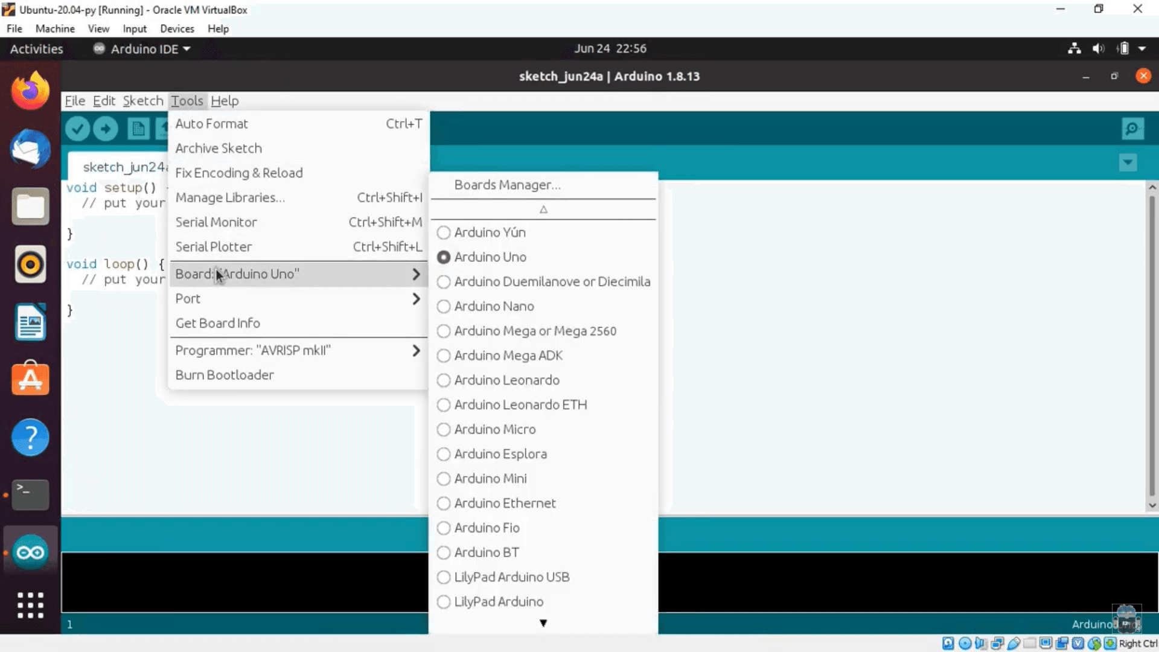
Task: Open the Edit menu in Arduino IDE
Action: point(104,101)
